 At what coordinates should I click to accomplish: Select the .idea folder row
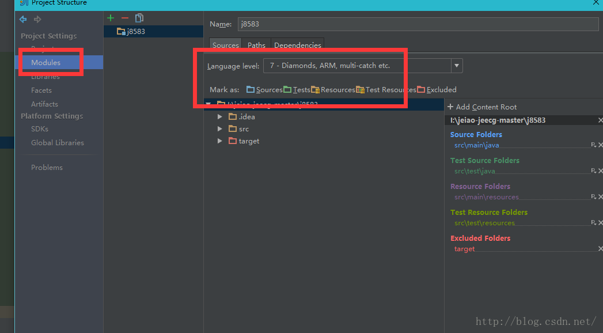[324, 116]
